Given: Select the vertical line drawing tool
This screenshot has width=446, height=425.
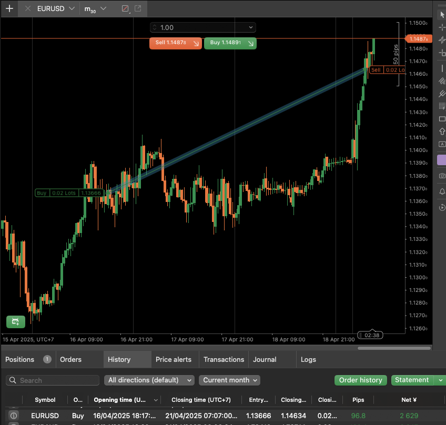Looking at the screenshot, I should coord(442,68).
